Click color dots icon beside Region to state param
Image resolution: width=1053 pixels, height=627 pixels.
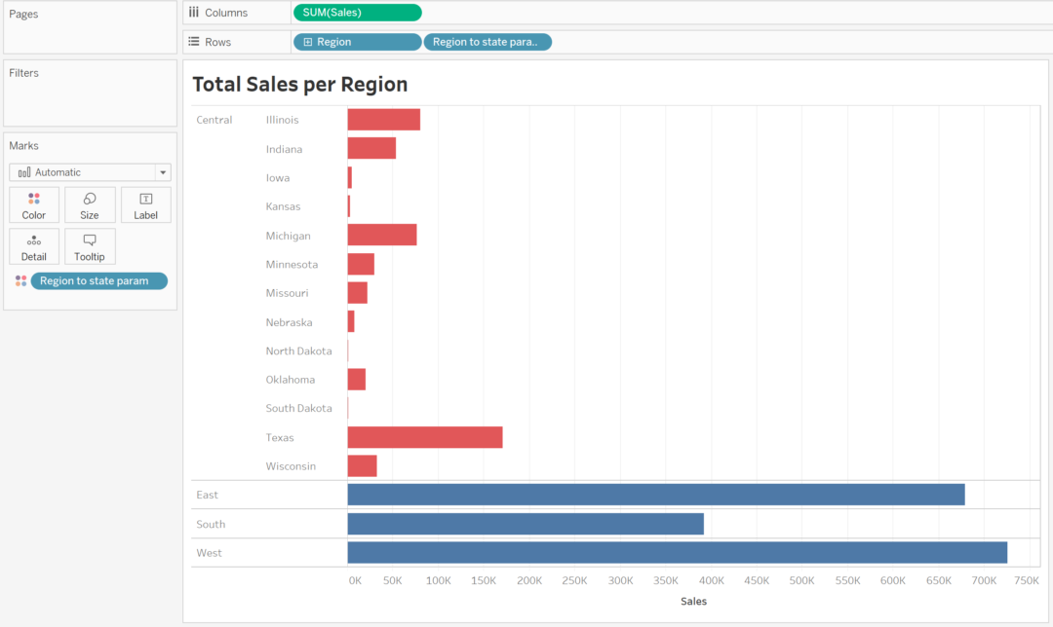(21, 281)
